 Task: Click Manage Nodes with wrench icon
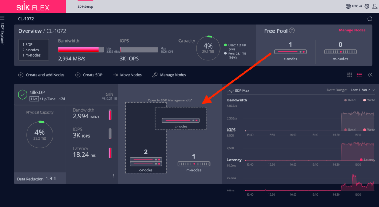pos(169,75)
